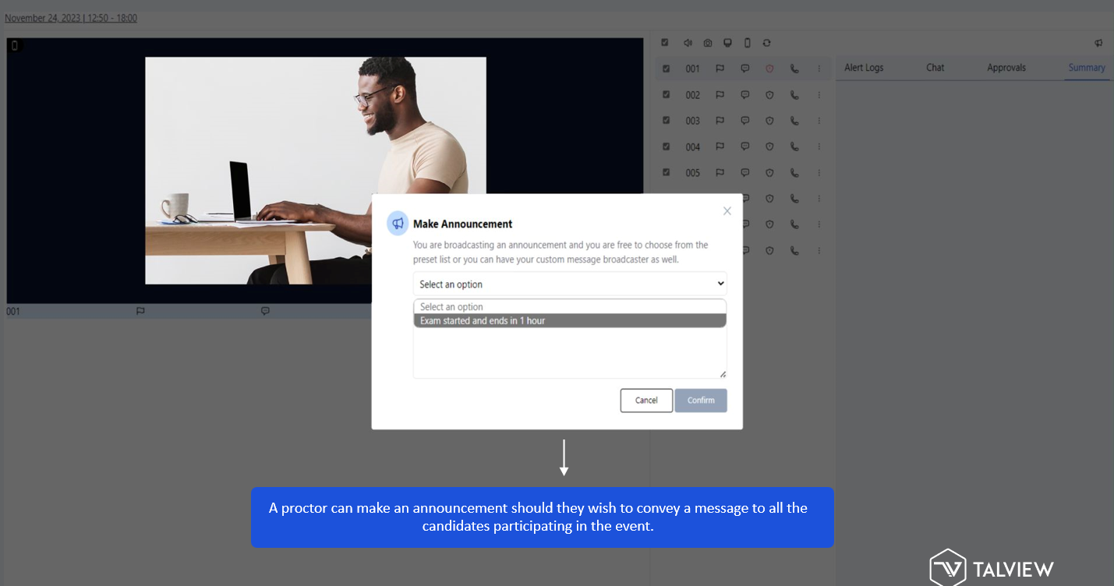Open the more options menu for candidate 001
Viewport: 1114px width, 586px height.
tap(819, 69)
